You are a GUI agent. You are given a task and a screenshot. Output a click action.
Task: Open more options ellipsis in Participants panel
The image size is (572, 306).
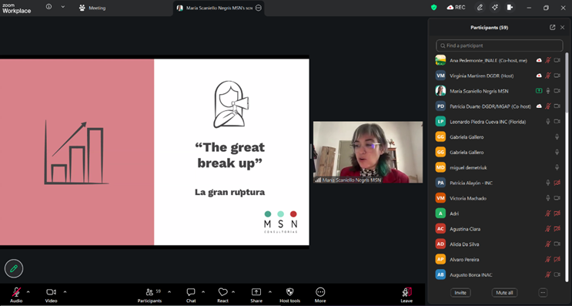[x=543, y=293]
